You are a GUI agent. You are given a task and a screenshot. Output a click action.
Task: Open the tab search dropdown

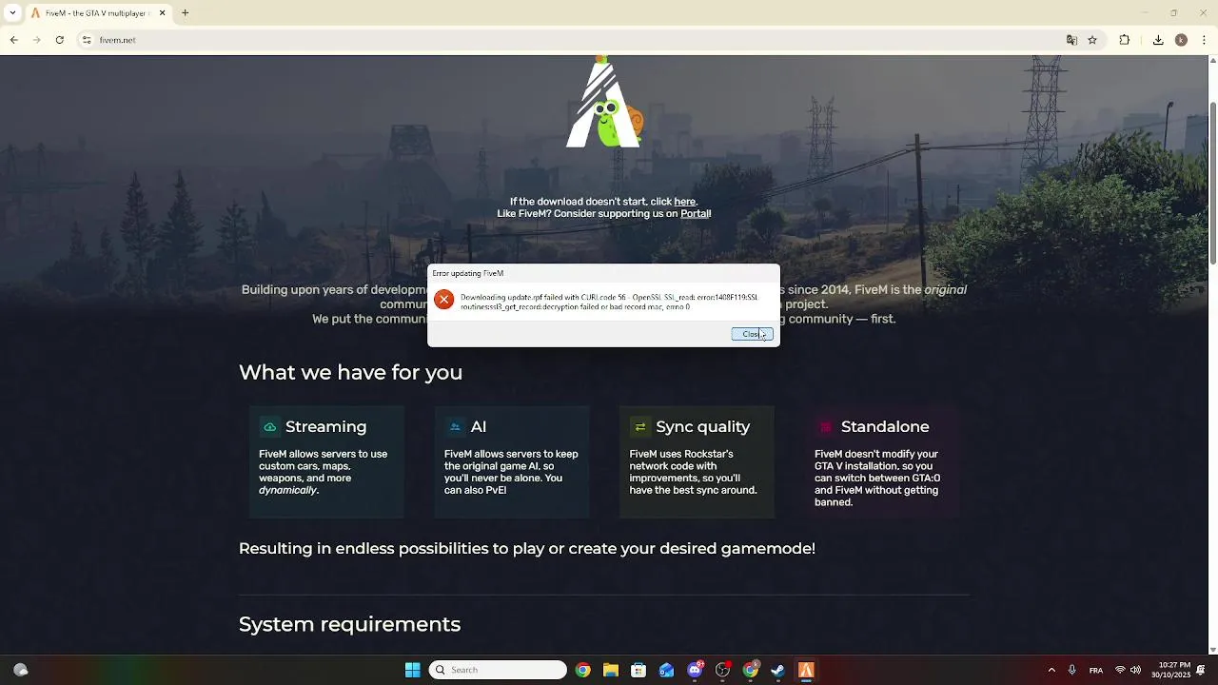(x=12, y=13)
